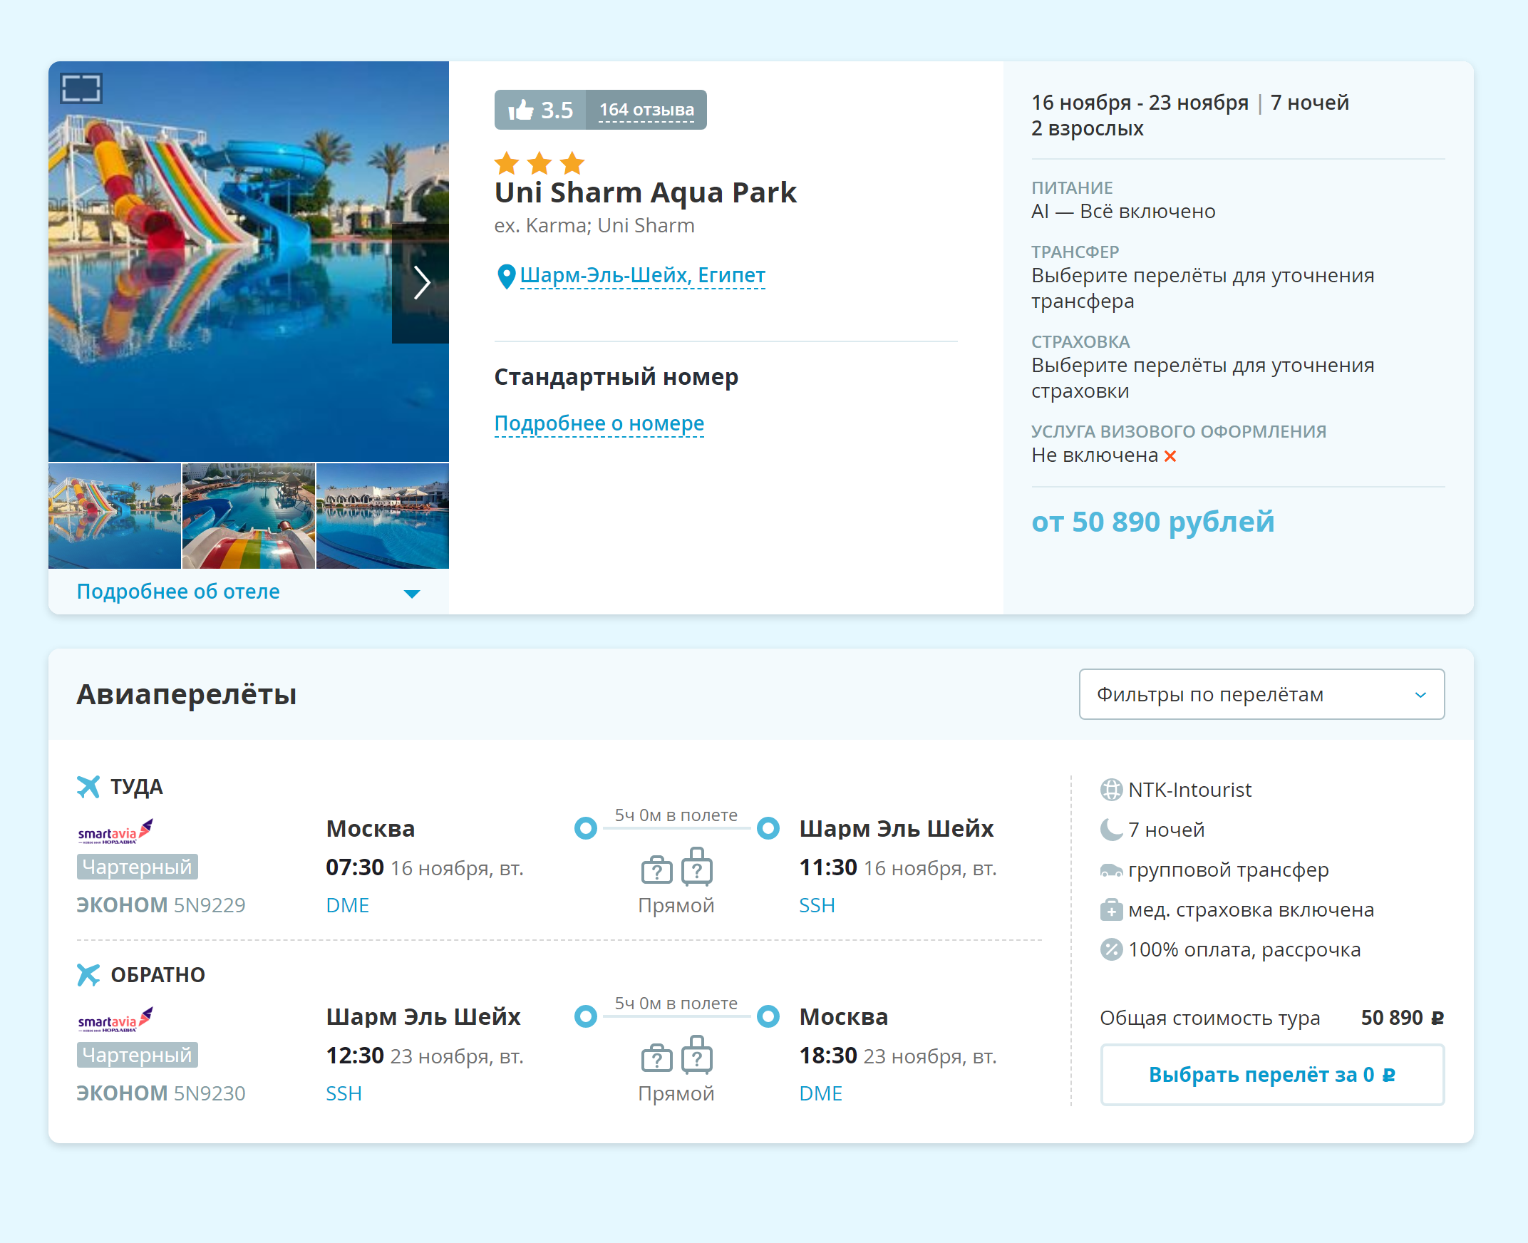Click Чартерный badge for flight 5N9230
The width and height of the screenshot is (1528, 1243).
point(137,1055)
